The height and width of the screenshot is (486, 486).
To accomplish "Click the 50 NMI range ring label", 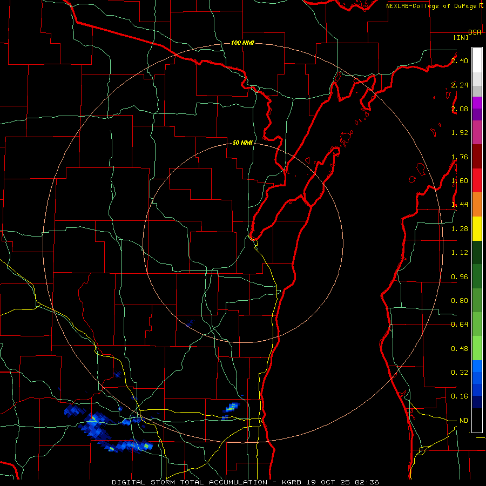I will (242, 143).
